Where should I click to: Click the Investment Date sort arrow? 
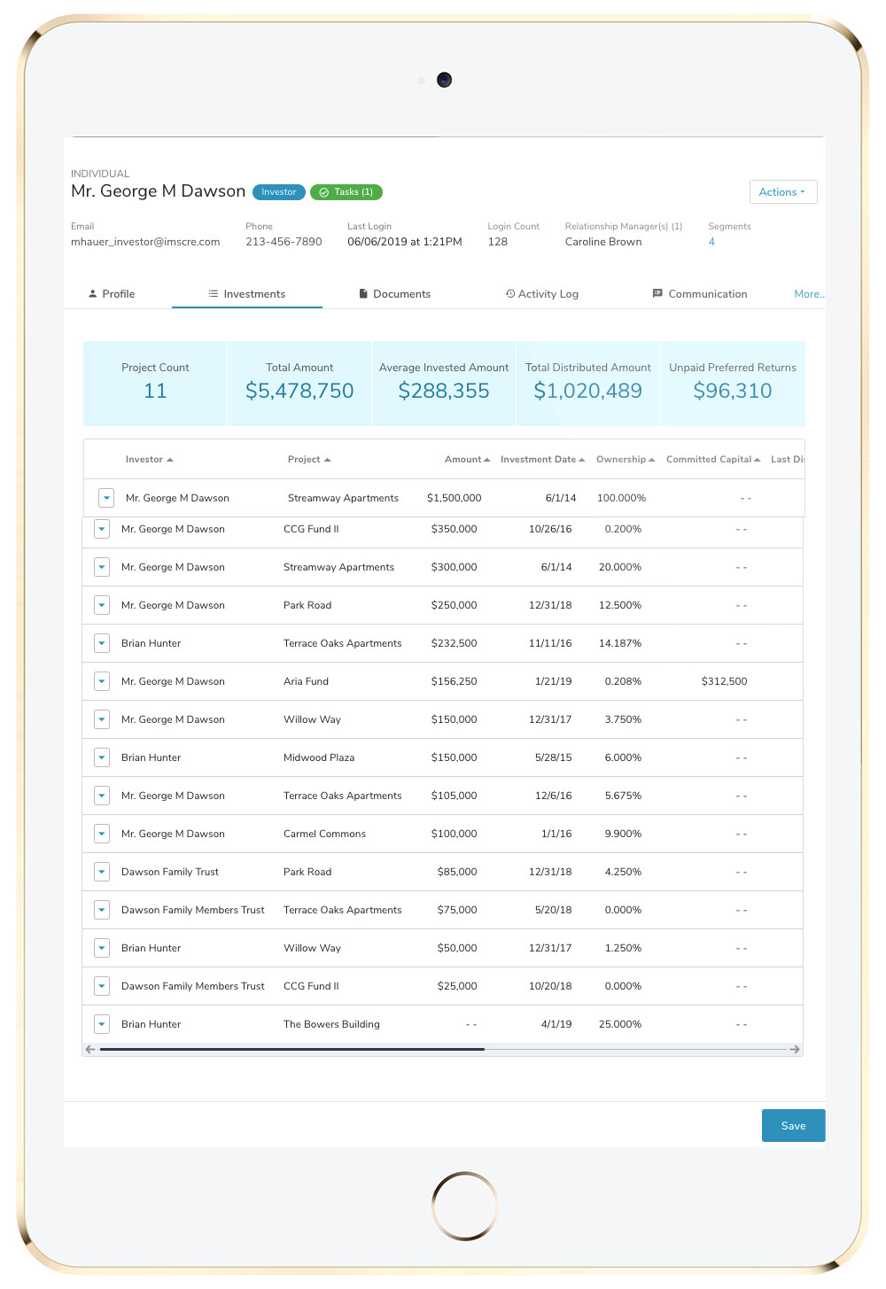coord(582,460)
